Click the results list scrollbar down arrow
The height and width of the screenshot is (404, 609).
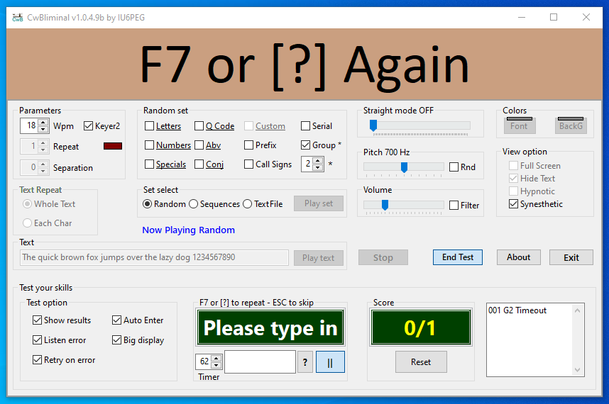click(x=578, y=370)
